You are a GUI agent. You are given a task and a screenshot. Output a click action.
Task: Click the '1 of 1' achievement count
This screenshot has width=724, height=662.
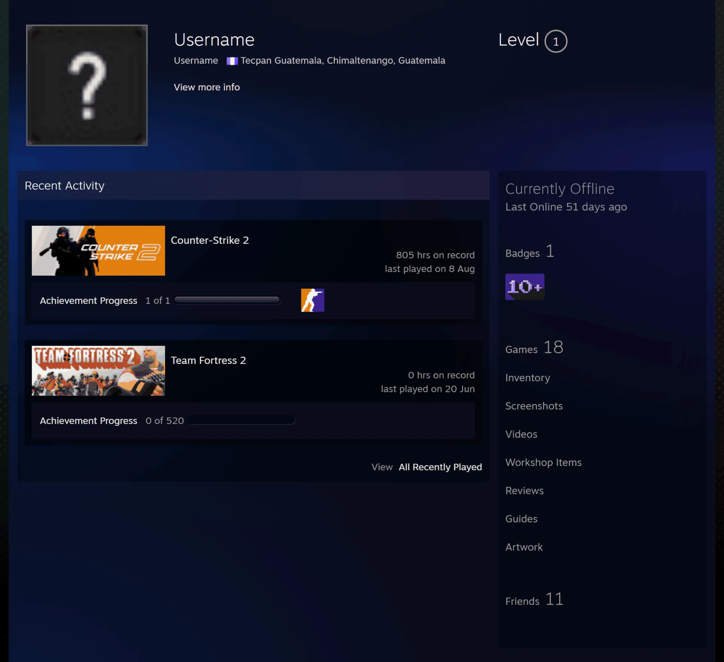158,301
